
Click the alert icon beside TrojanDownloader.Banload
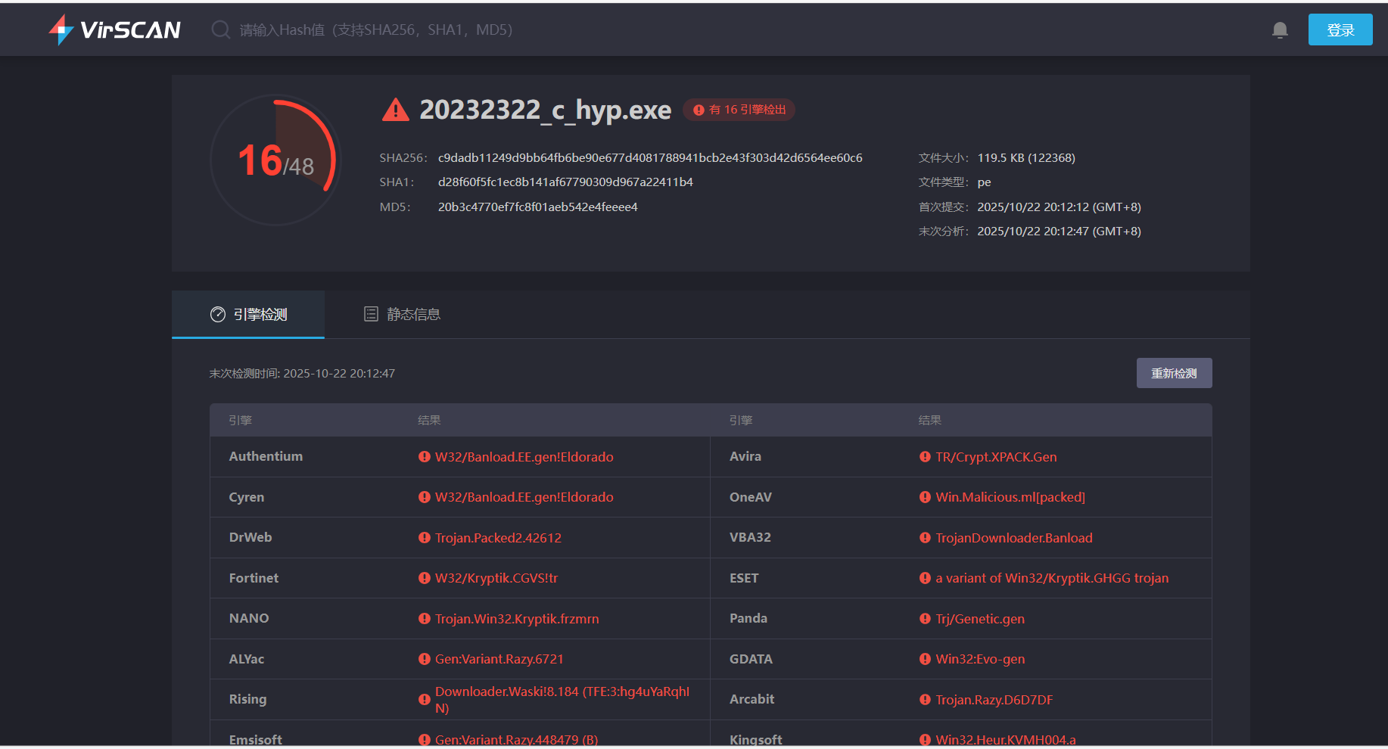pyautogui.click(x=925, y=538)
